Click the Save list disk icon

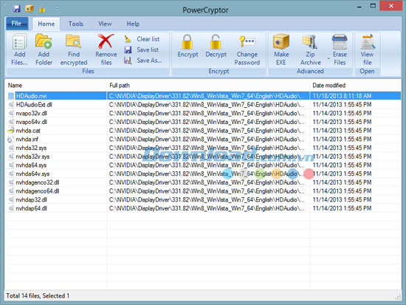tap(128, 49)
